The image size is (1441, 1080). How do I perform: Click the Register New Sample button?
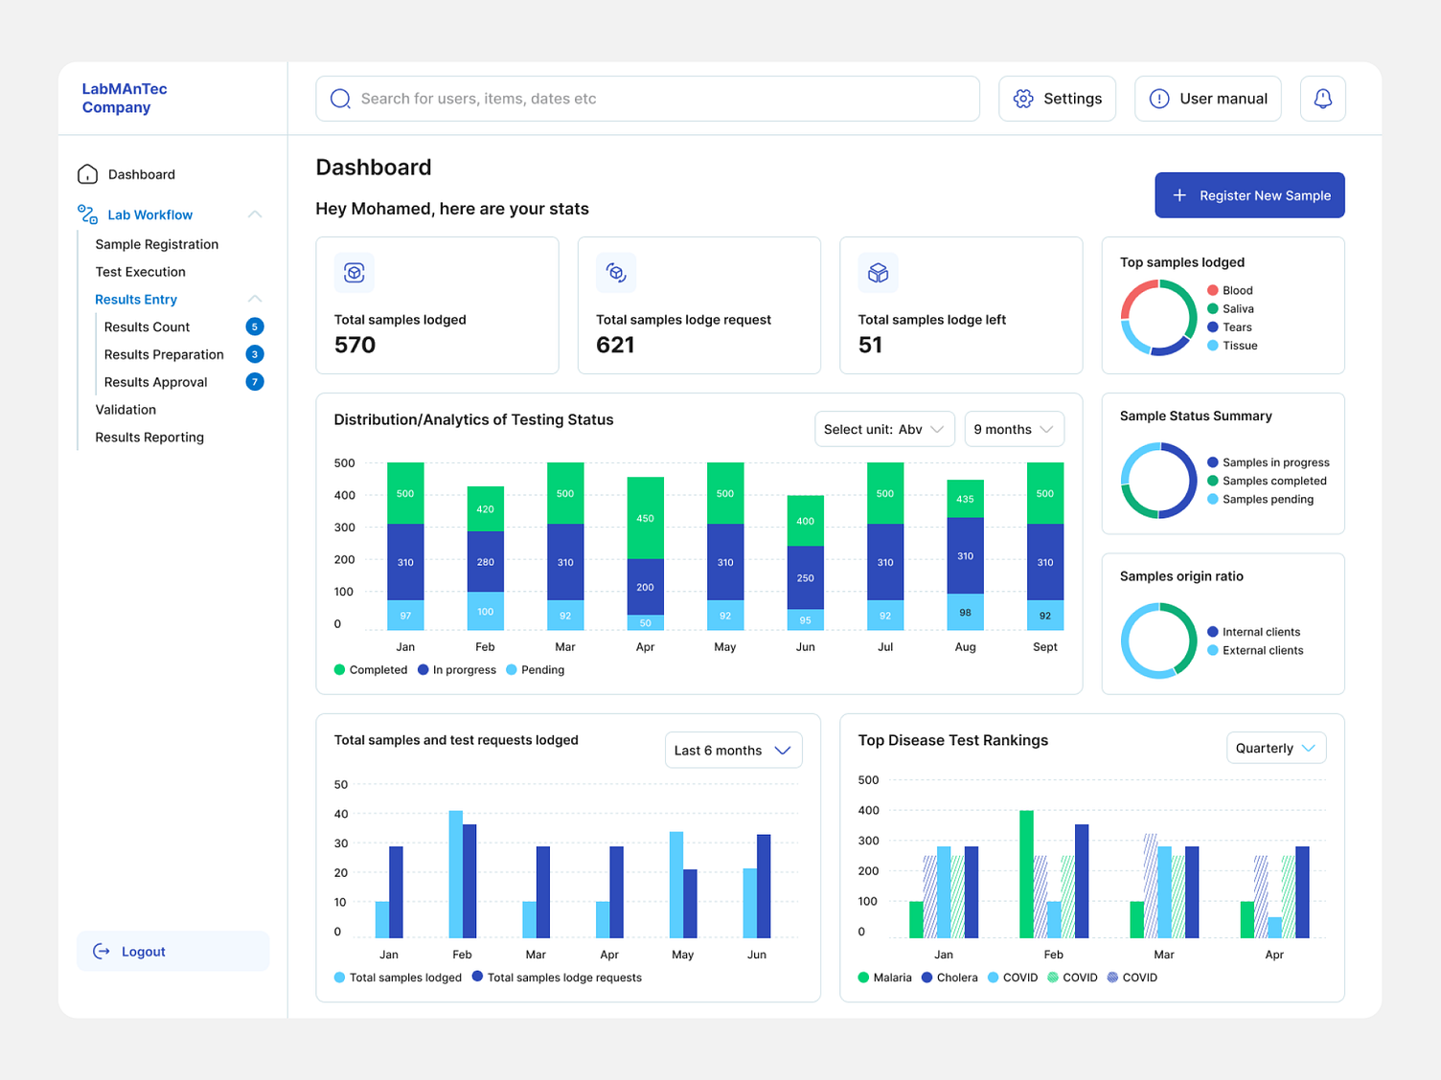tap(1249, 194)
